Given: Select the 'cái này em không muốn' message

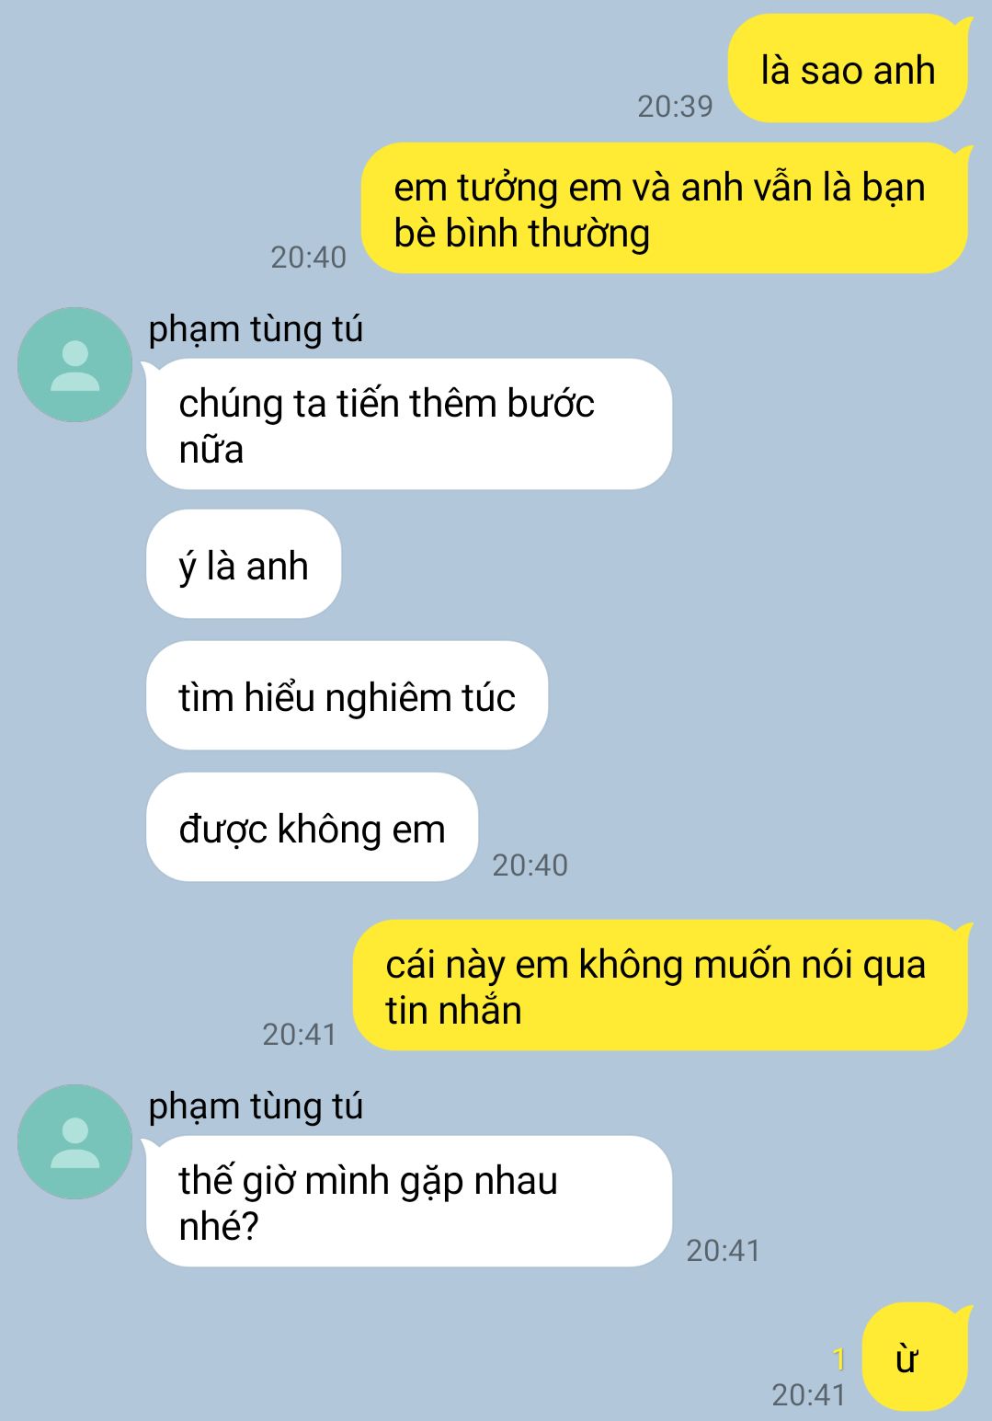Looking at the screenshot, I should pos(660,986).
